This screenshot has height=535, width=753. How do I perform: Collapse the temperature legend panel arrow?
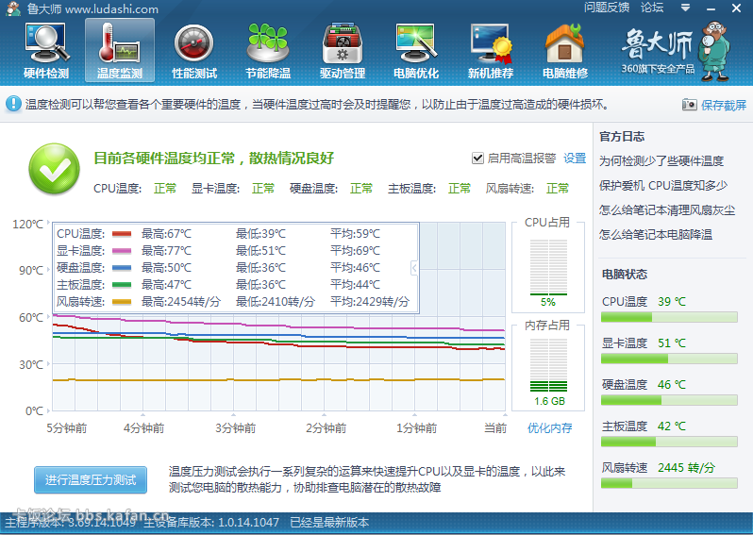point(414,268)
